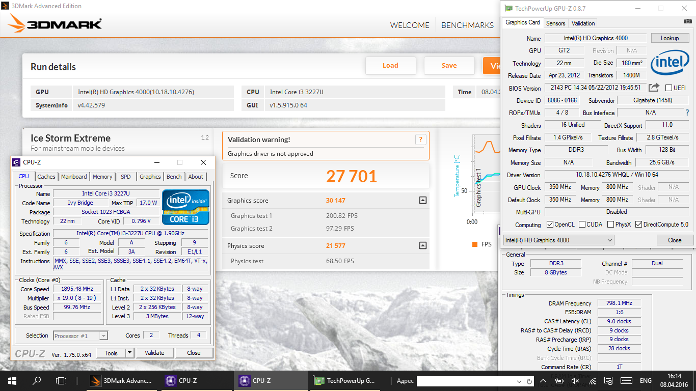Image resolution: width=696 pixels, height=391 pixels.
Task: Click the Close button in GPU-Z
Action: [x=675, y=240]
